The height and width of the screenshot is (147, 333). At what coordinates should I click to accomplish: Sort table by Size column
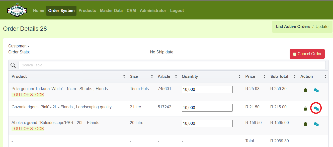coord(152,77)
